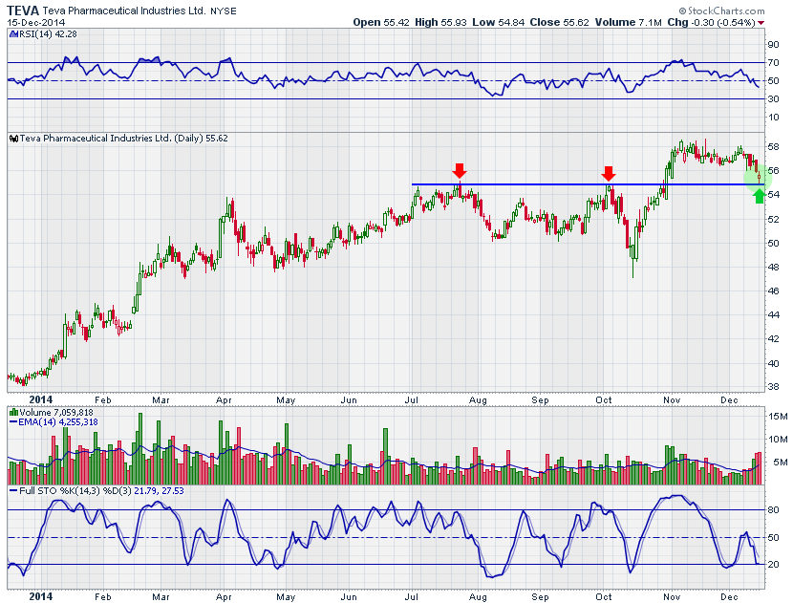The image size is (793, 603).
Task: Click the Volume 7,059,818 legend text
Action: pos(56,413)
